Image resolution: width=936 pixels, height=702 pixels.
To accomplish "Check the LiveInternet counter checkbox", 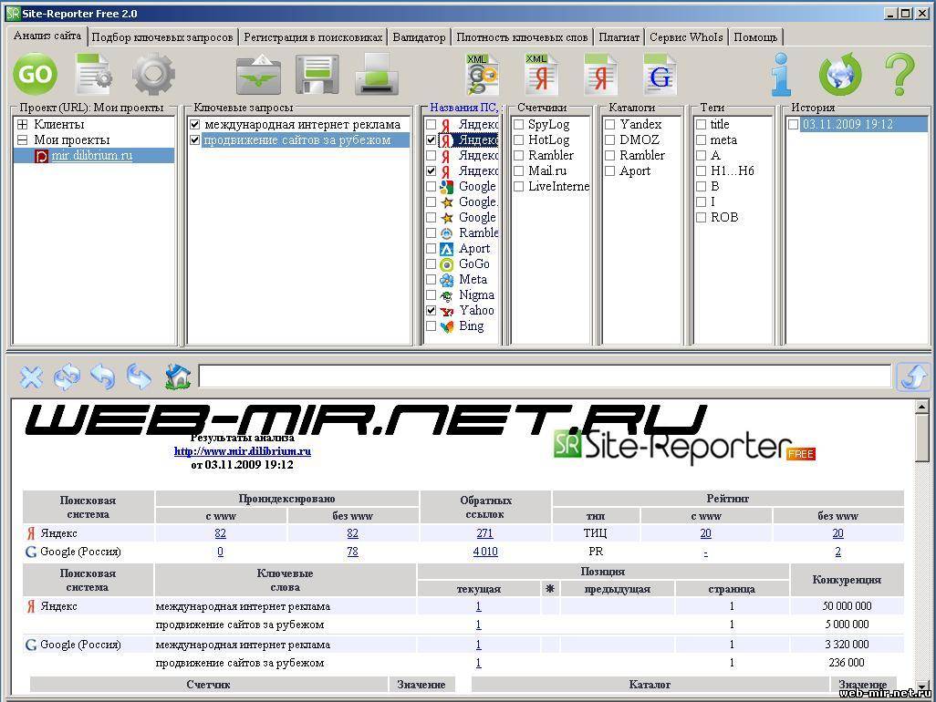I will tap(519, 187).
